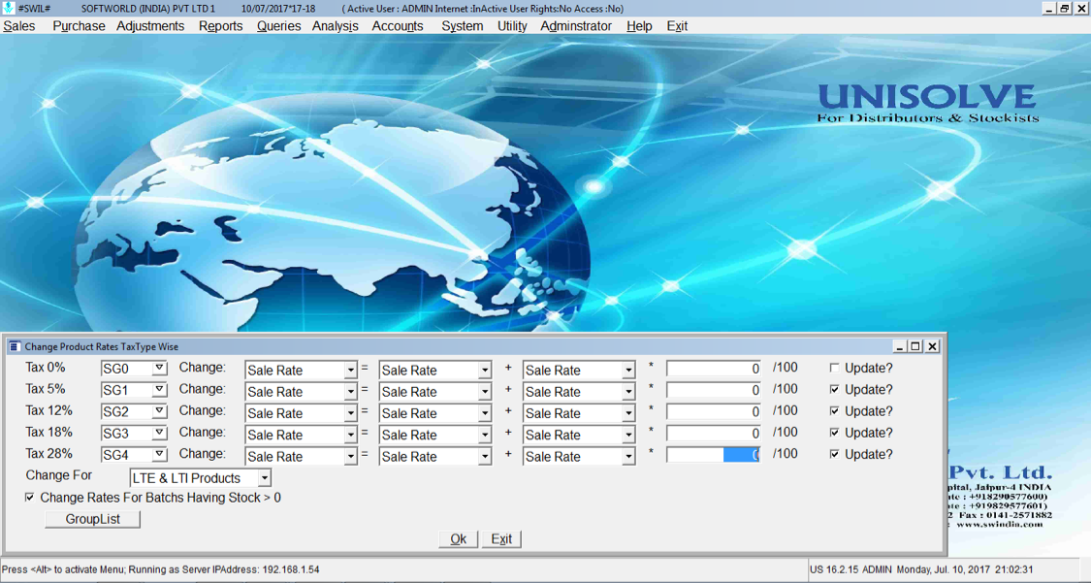Image resolution: width=1091 pixels, height=583 pixels.
Task: Open the Administrator menu
Action: 576,26
